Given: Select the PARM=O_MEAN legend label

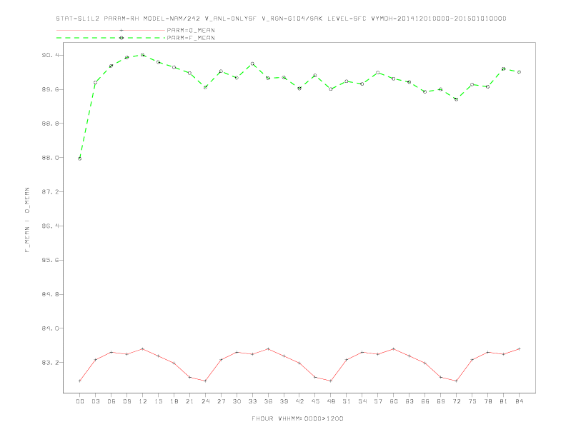Looking at the screenshot, I should point(191,30).
